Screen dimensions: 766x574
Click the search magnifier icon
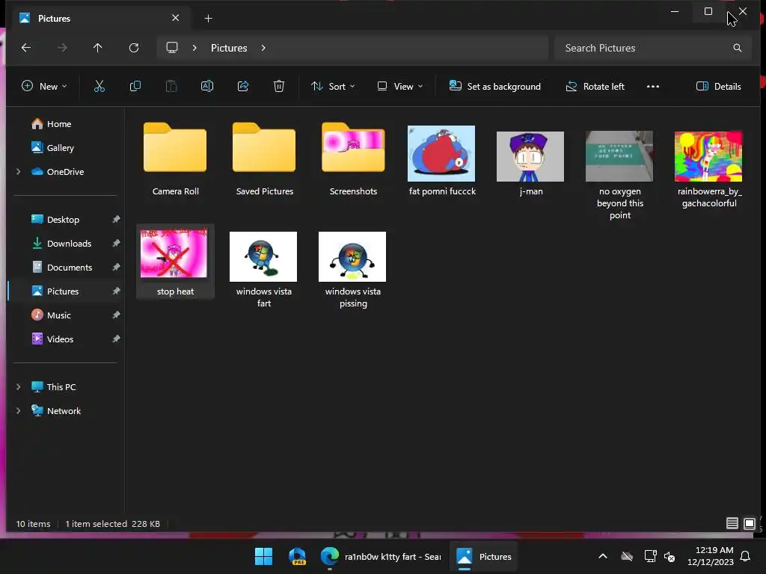pos(737,48)
